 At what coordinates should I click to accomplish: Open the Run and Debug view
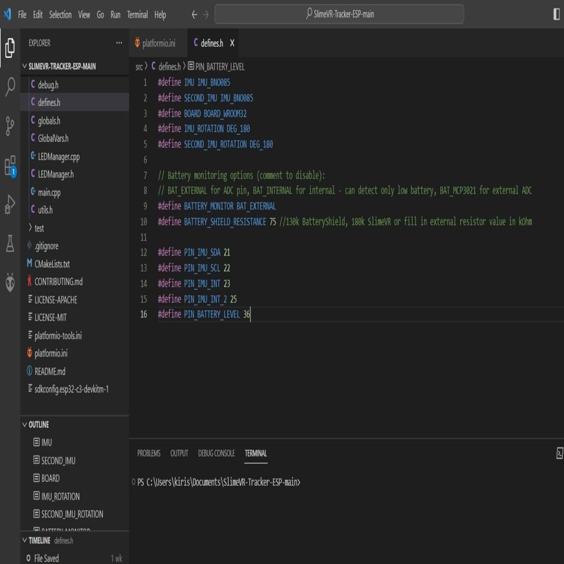10,204
